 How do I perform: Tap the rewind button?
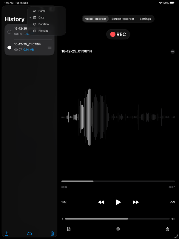pos(101,202)
